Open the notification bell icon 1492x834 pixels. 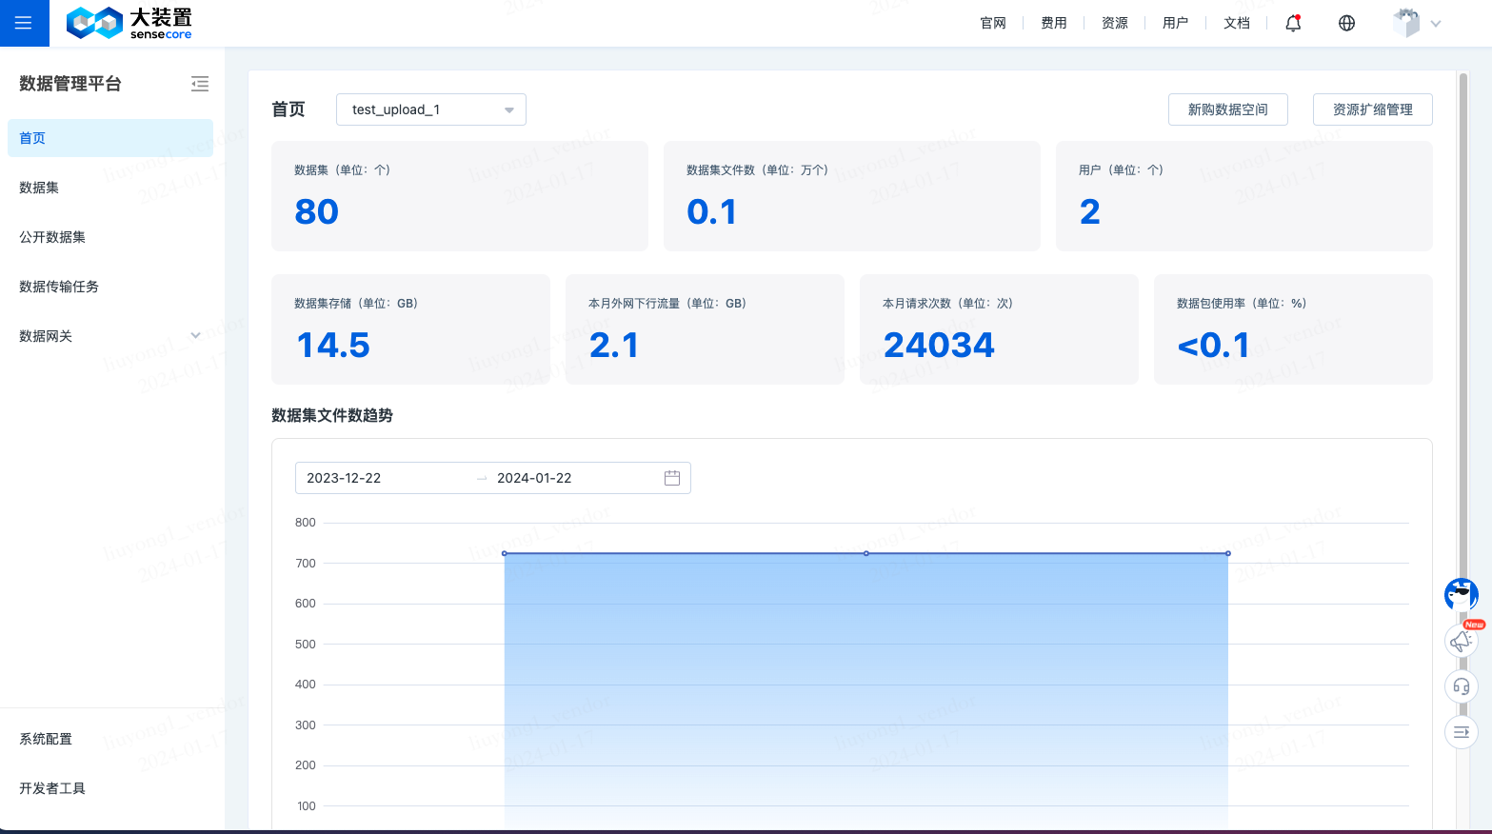pos(1292,22)
